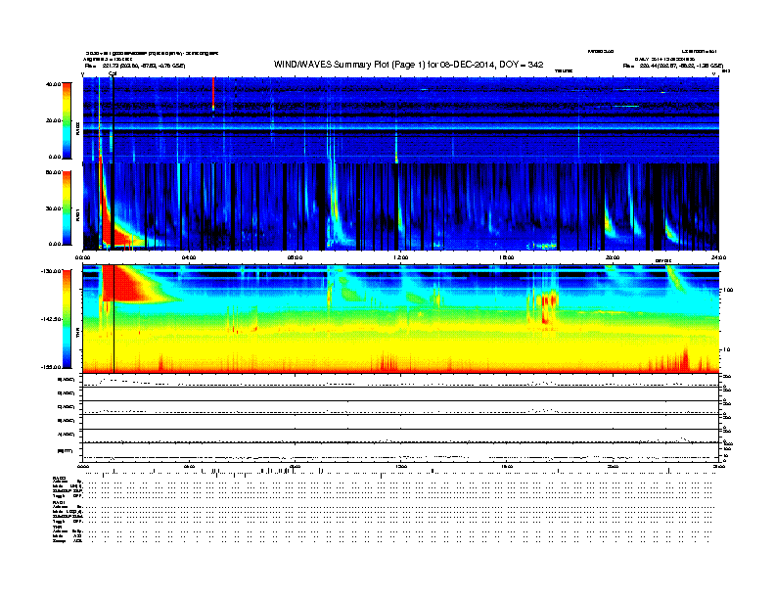Click the red vertical spike in RAD2 spectrogram

click(x=213, y=94)
